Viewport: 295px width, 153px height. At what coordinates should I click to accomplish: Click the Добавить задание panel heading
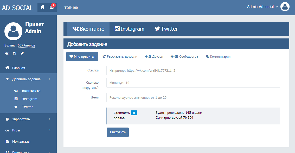87,44
